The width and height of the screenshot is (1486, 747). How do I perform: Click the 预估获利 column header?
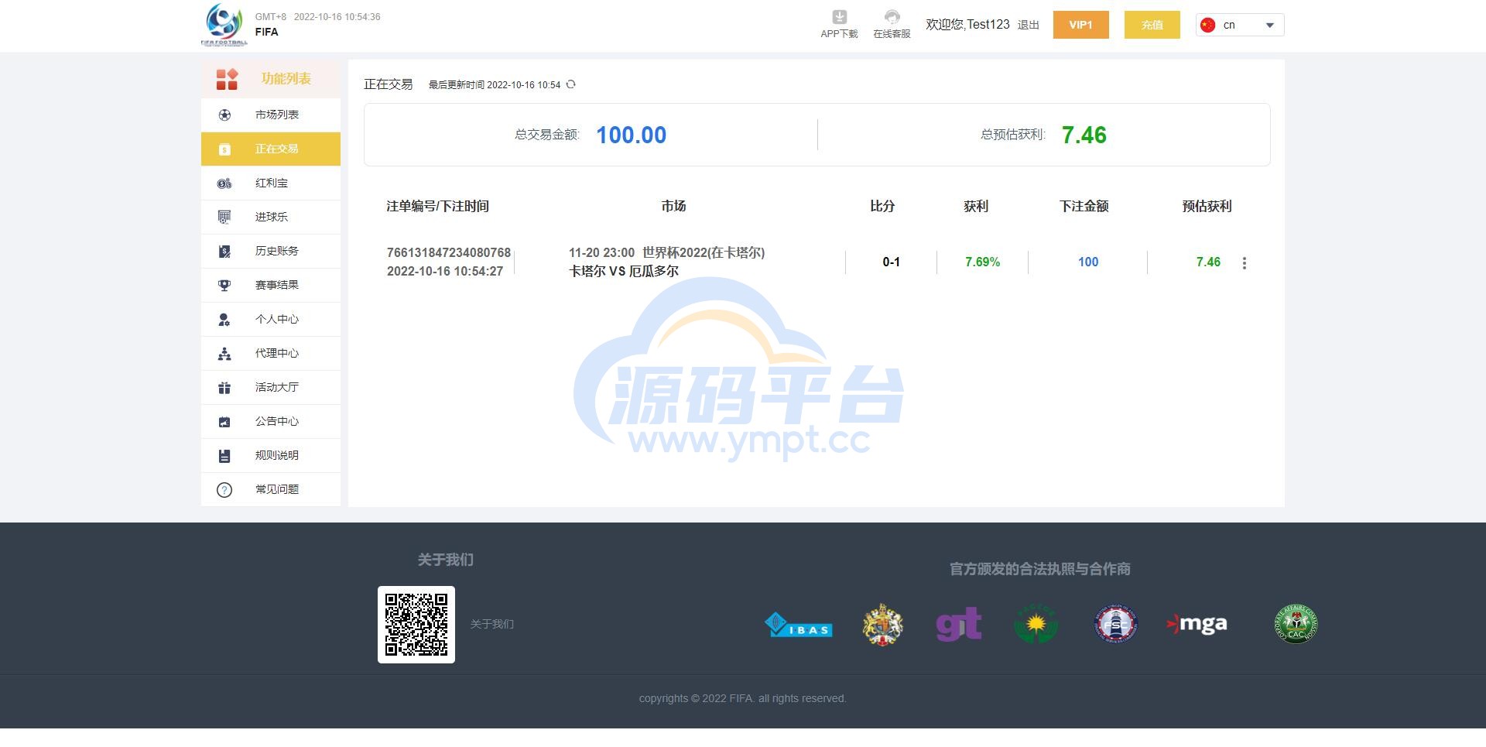[x=1207, y=206]
